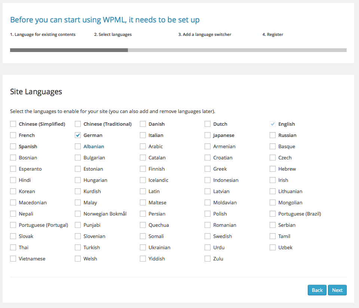Click the setup progress bar
The image size is (359, 308).
(178, 50)
